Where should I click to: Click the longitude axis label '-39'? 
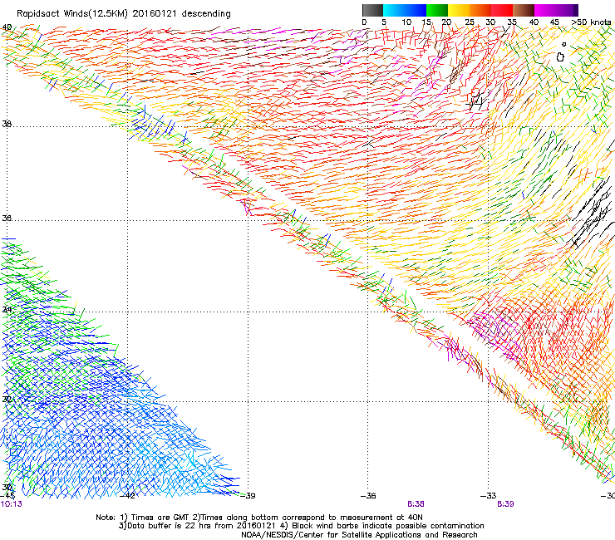click(x=248, y=496)
